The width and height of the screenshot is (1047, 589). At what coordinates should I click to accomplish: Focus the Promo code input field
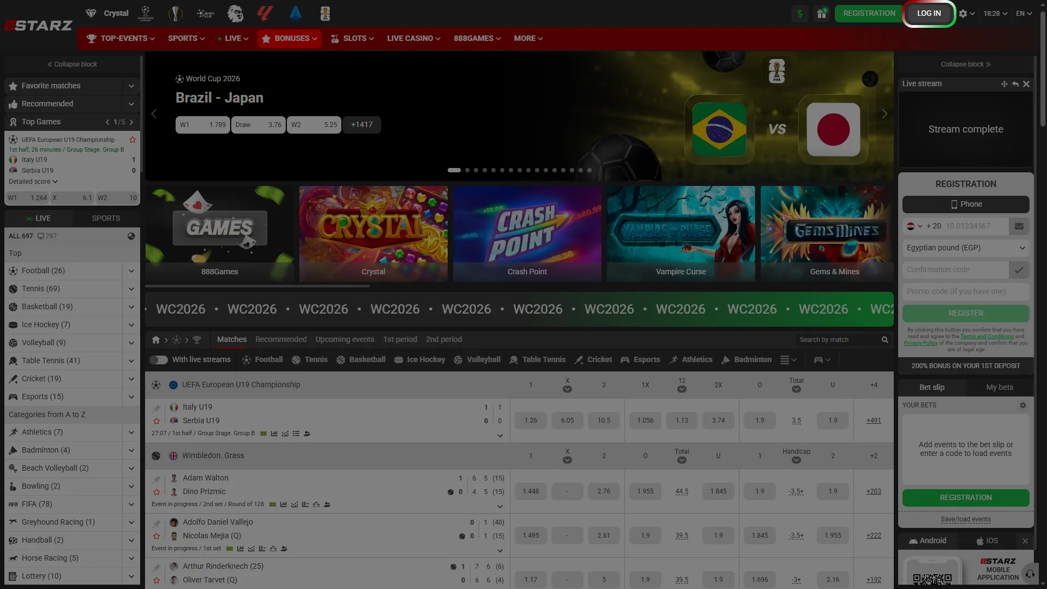coord(966,292)
